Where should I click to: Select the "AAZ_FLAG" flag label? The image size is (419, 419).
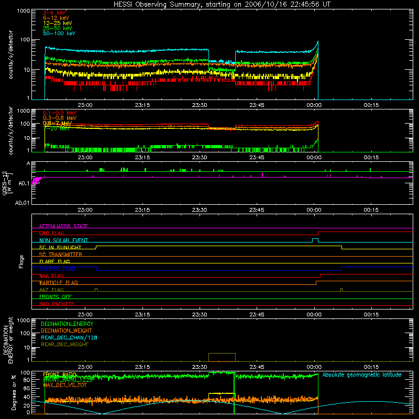pyautogui.click(x=51, y=290)
